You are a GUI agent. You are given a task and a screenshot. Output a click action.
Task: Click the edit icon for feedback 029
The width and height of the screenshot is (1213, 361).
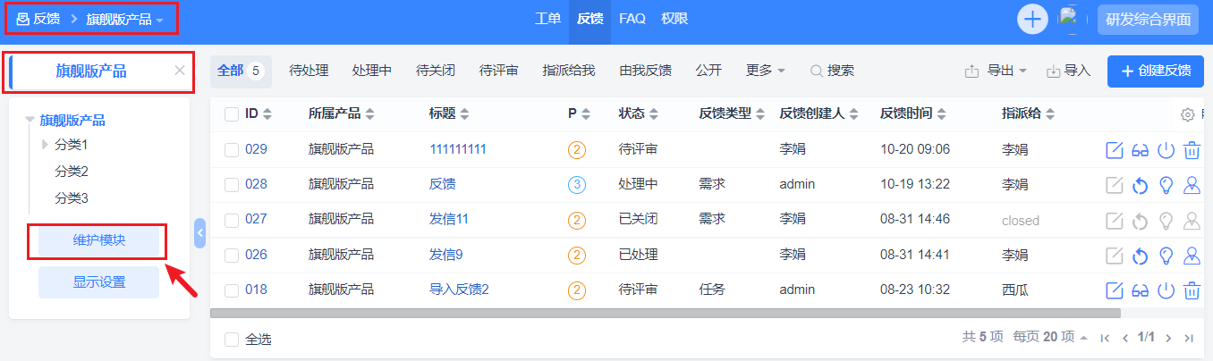point(1115,150)
